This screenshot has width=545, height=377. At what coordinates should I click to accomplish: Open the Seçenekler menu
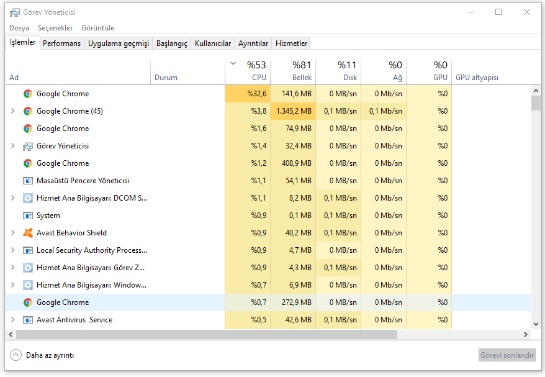55,28
